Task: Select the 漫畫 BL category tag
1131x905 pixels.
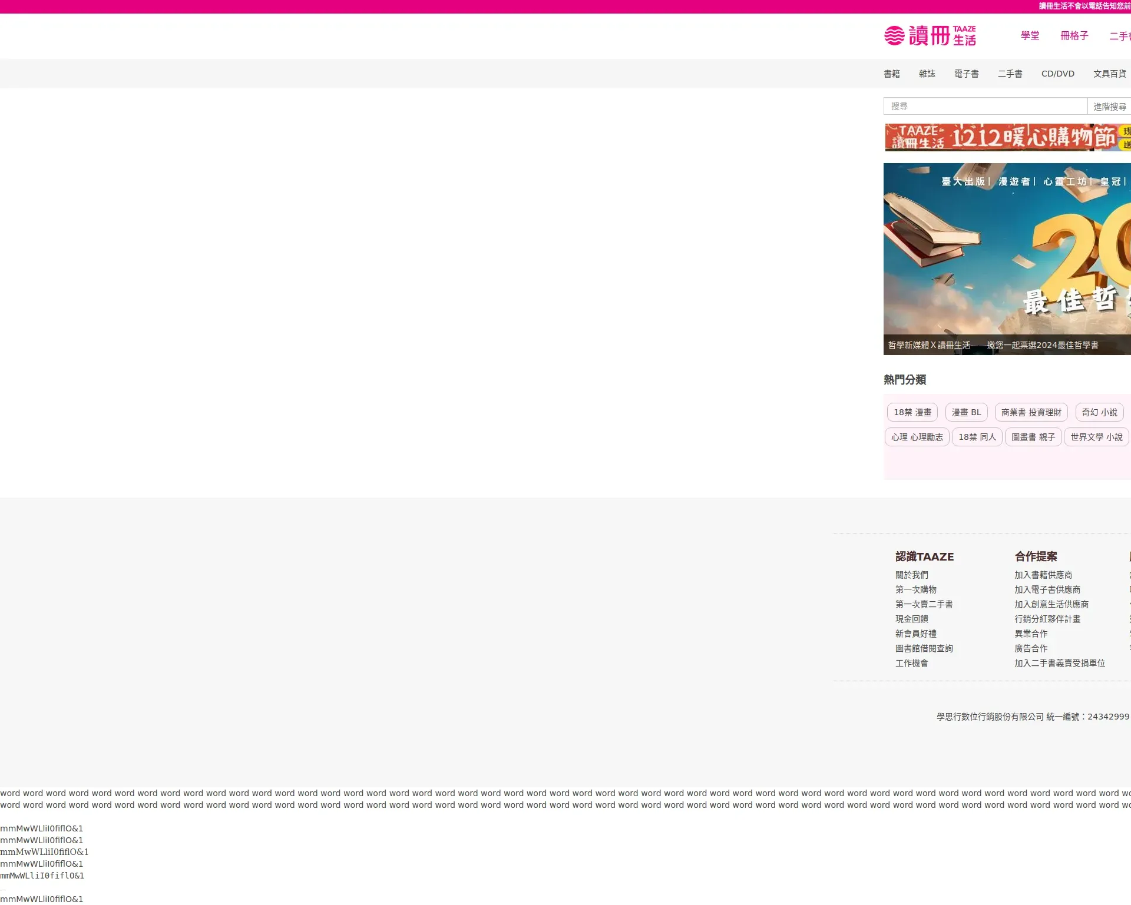Action: pyautogui.click(x=966, y=412)
